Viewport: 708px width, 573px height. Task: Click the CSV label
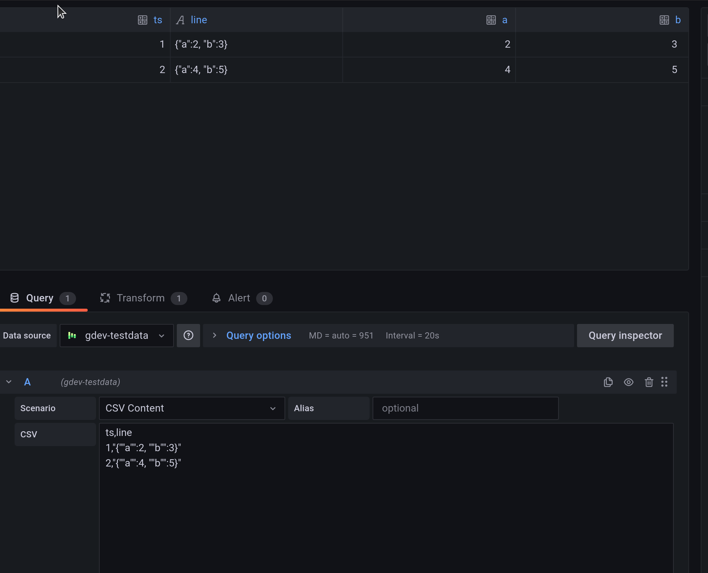[x=55, y=434]
